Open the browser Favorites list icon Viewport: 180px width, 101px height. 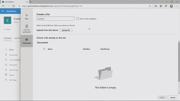(x=156, y=6)
